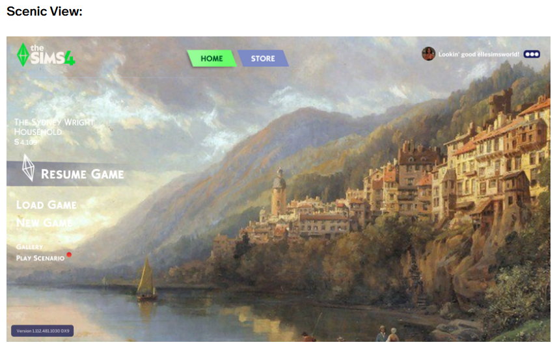Image resolution: width=559 pixels, height=349 pixels.
Task: Choose Load Game from the menu
Action: pos(46,205)
